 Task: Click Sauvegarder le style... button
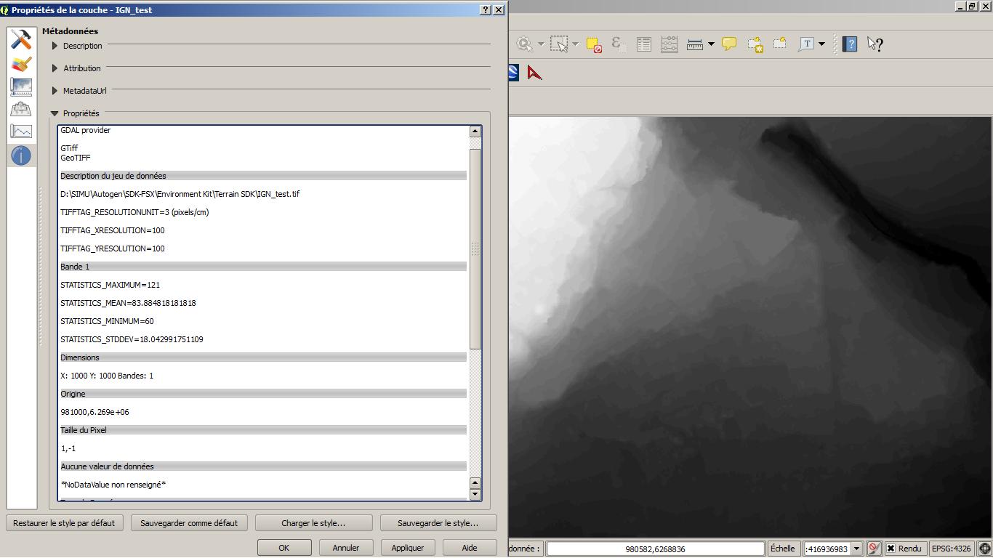click(x=438, y=523)
